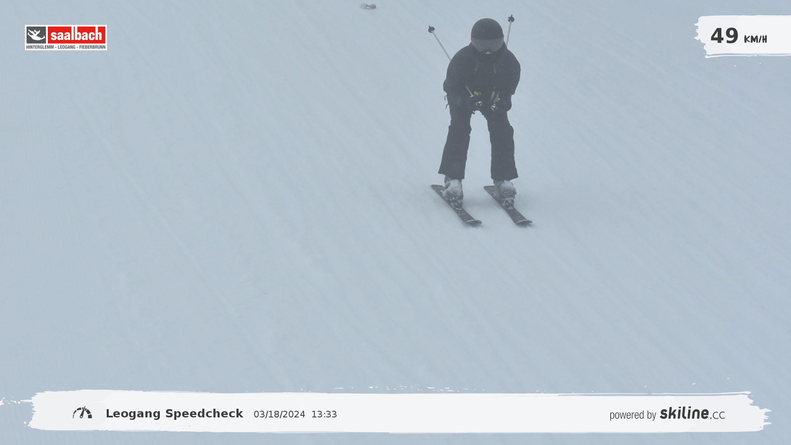Click the date 03/18/2024
This screenshot has height=445, width=791.
279,415
